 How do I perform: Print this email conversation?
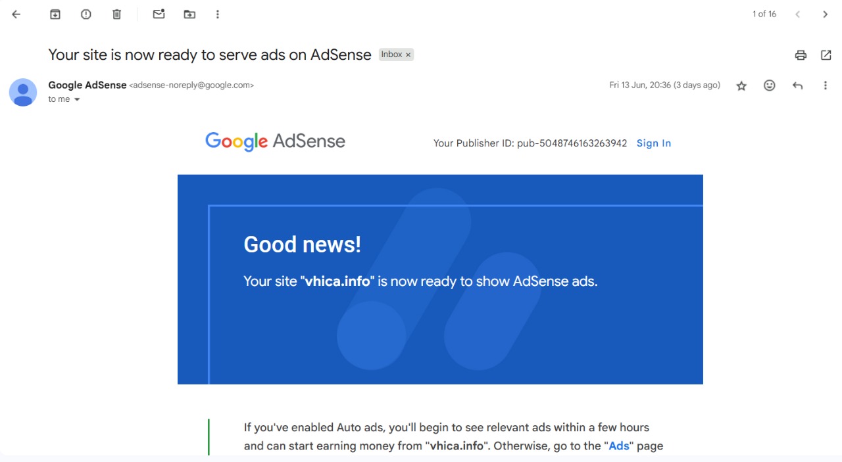coord(801,55)
